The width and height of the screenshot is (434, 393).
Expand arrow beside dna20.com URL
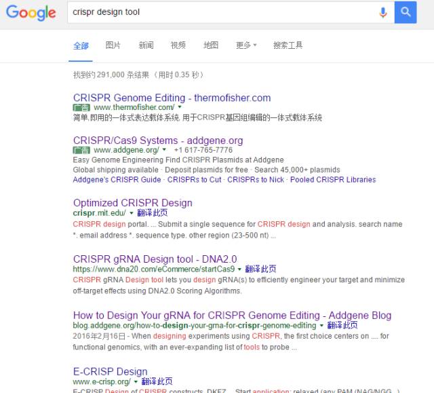point(239,269)
